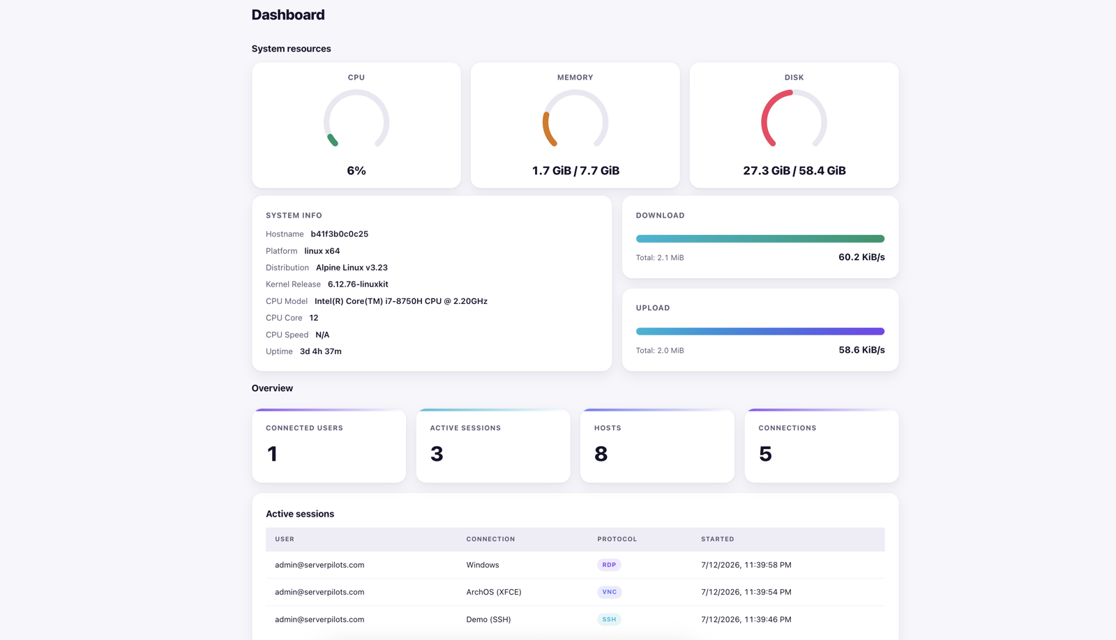Screen dimensions: 1116x640
Task: Select the RDP protocol badge
Action: tap(609, 565)
